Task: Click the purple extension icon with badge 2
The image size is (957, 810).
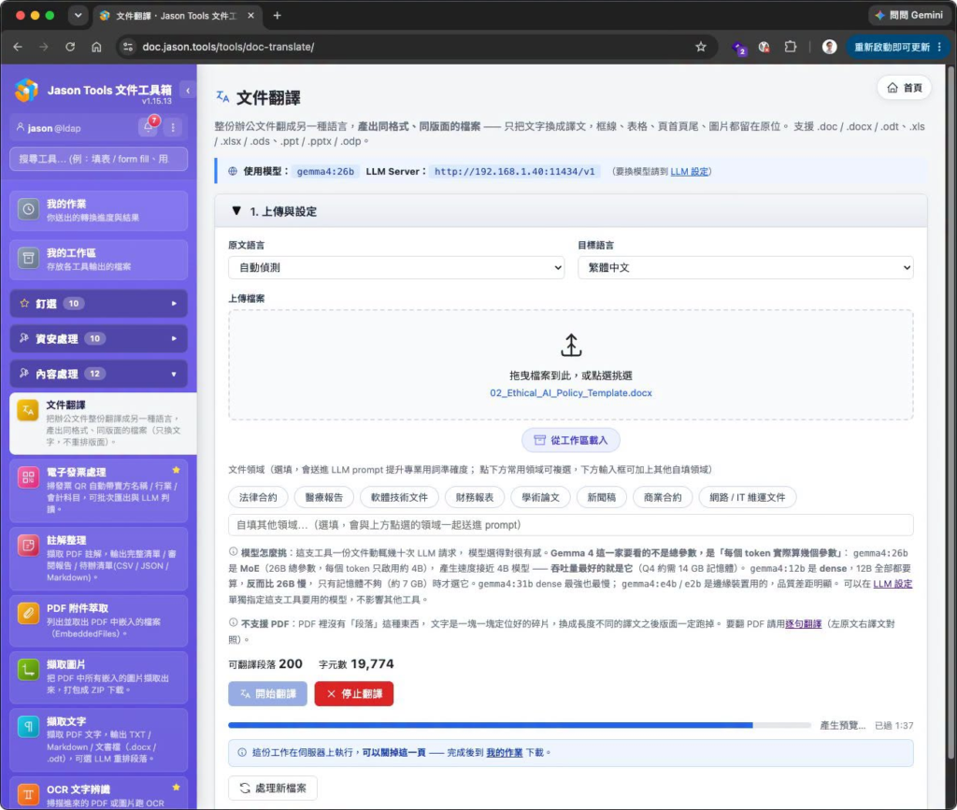Action: click(739, 49)
